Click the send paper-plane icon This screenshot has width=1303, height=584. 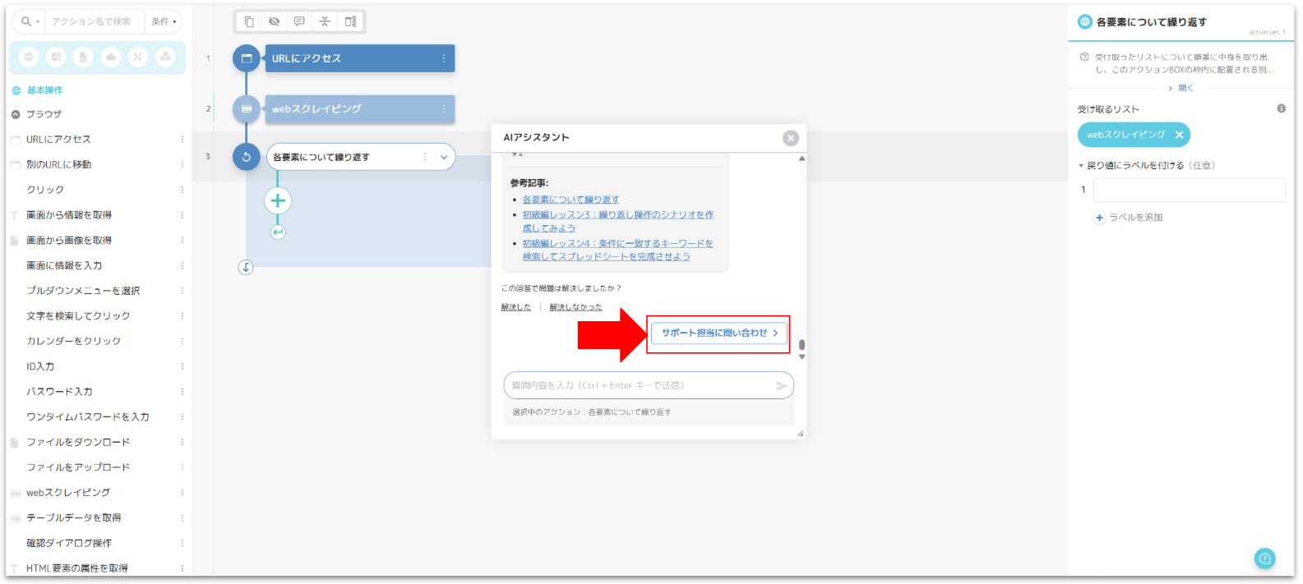[782, 385]
